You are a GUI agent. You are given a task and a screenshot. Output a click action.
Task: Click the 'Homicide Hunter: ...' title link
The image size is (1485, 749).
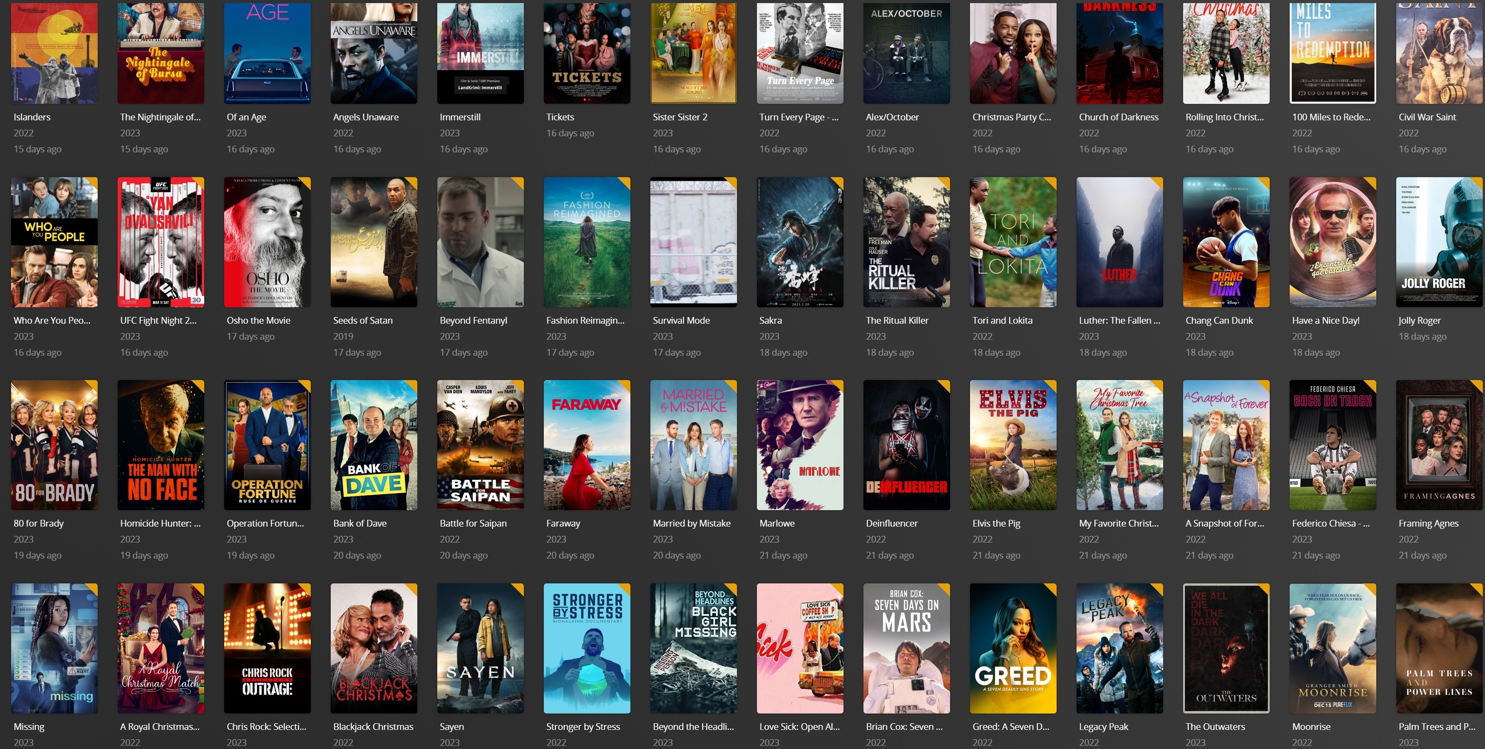160,523
